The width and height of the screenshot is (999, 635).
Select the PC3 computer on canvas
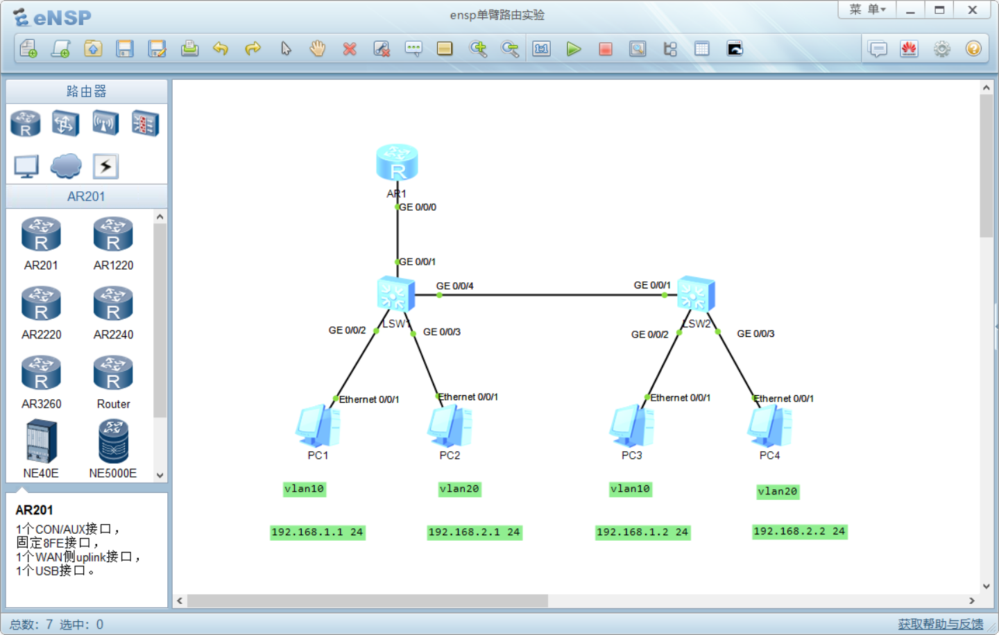(x=631, y=425)
